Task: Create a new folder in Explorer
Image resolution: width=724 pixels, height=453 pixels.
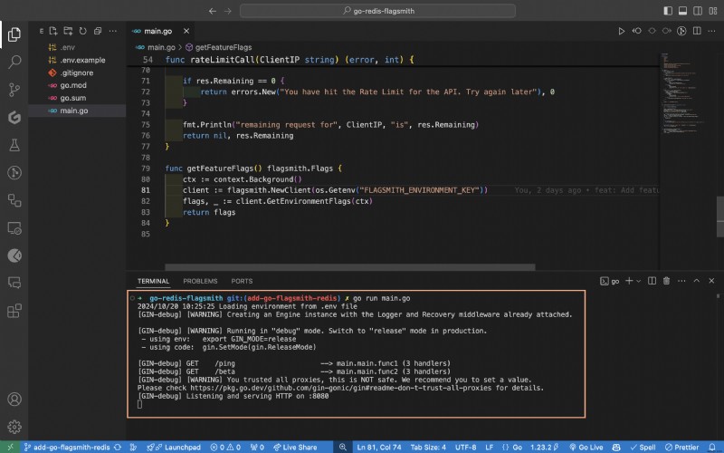Action: (x=68, y=31)
